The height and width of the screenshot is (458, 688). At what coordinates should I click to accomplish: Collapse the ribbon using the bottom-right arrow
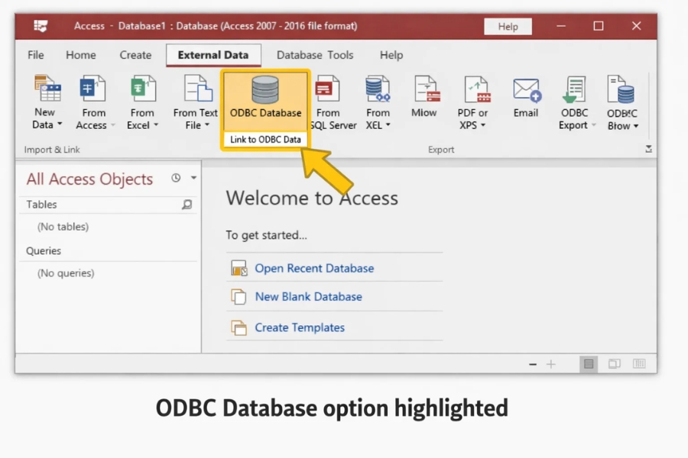648,150
